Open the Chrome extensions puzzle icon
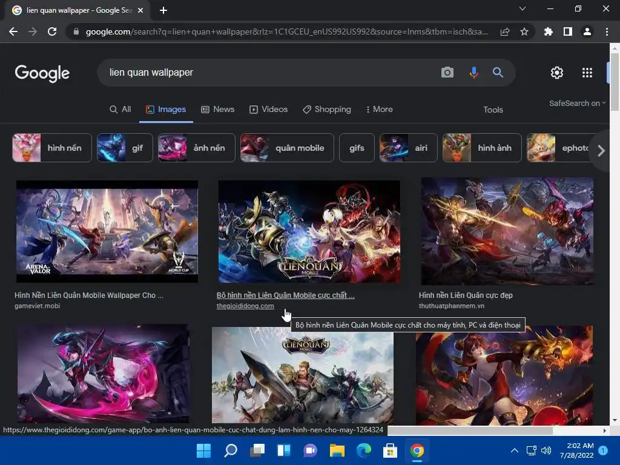620x465 pixels. click(x=549, y=31)
